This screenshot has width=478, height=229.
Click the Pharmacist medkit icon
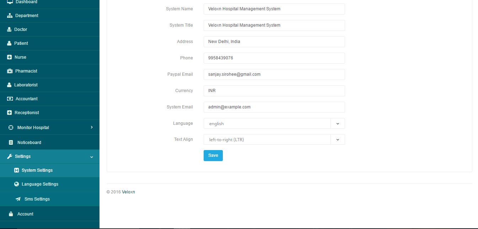point(10,71)
